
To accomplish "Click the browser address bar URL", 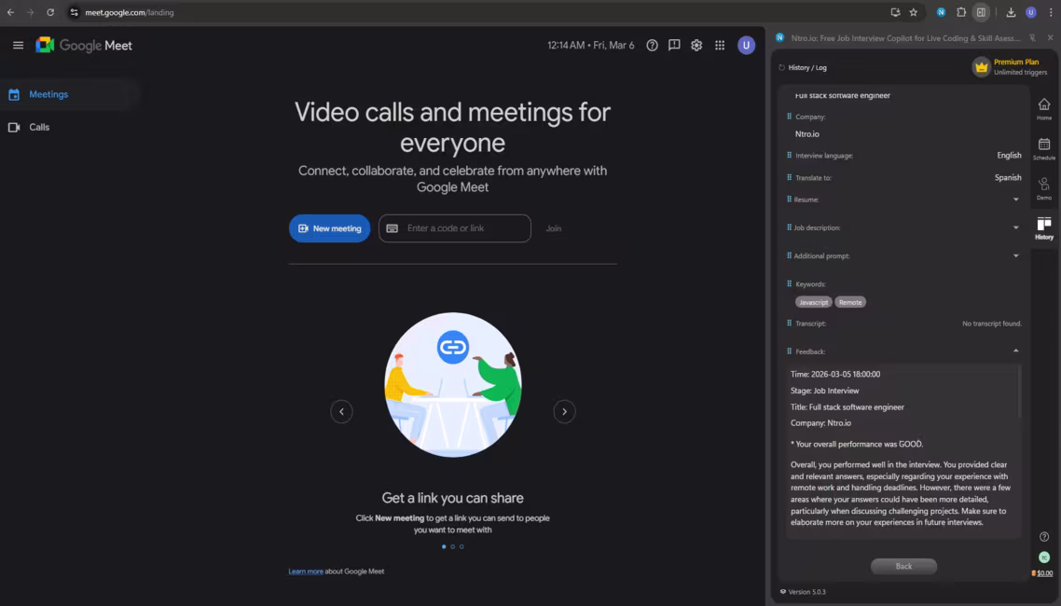I will 130,12.
